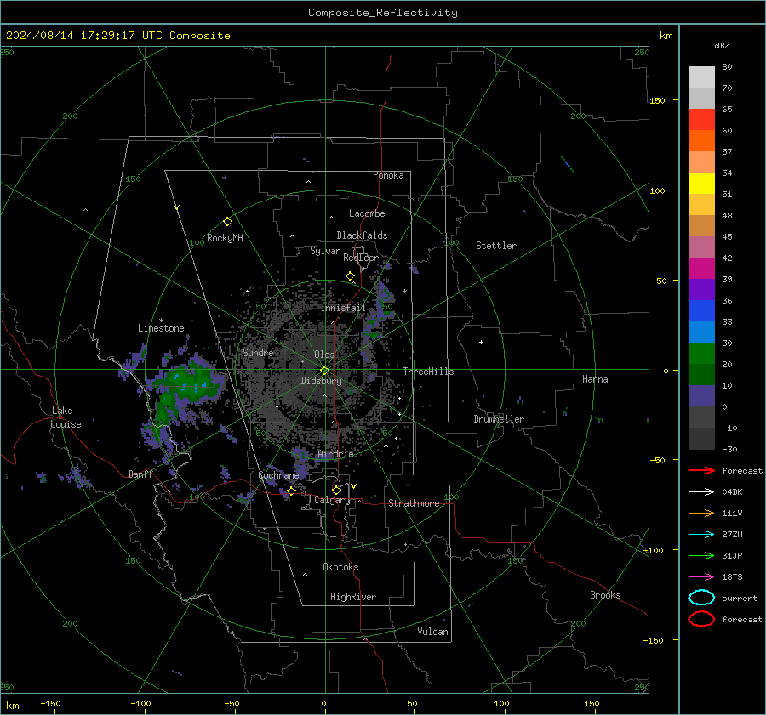766x715 pixels.
Task: Select the light grey 70-80 dBZ swatch
Action: click(701, 77)
